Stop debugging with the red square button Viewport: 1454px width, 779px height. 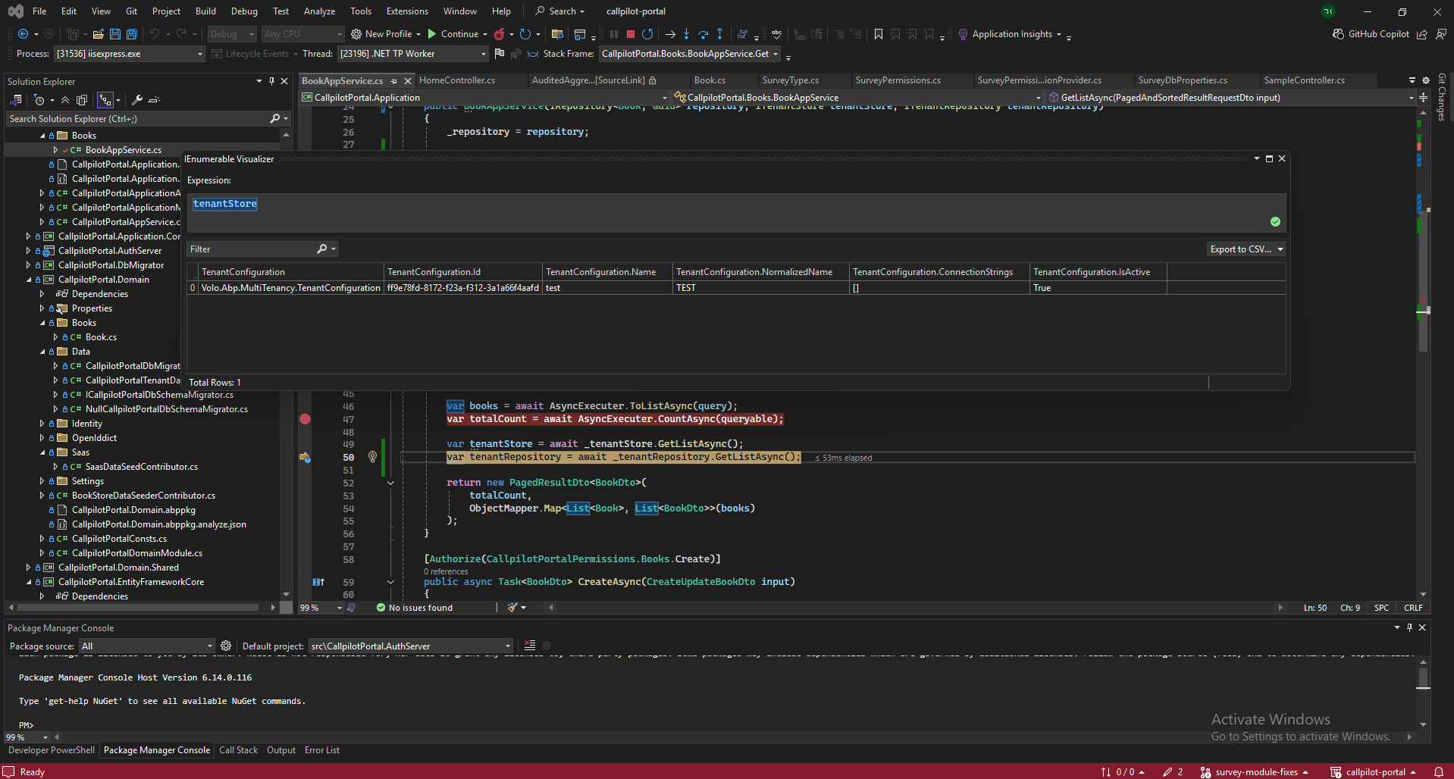click(x=630, y=34)
